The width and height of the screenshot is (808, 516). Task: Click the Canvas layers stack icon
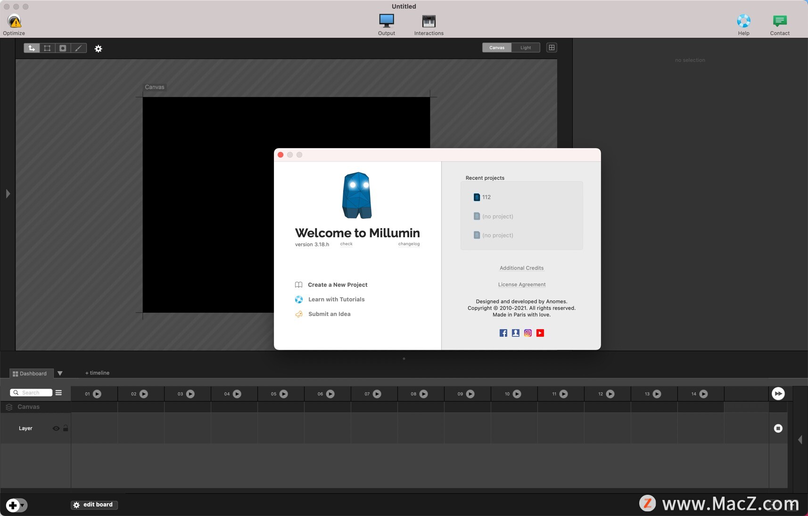click(x=9, y=407)
